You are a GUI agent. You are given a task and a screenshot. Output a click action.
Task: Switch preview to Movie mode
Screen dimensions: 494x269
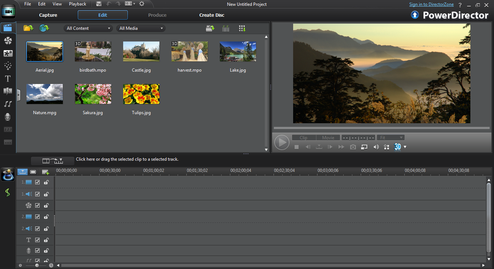point(328,138)
